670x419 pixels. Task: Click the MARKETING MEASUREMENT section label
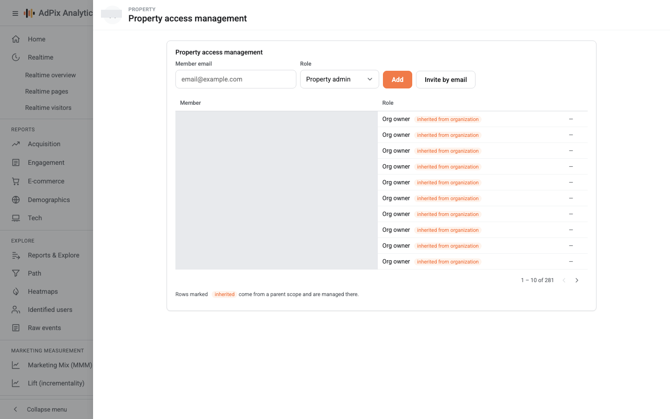pos(47,351)
